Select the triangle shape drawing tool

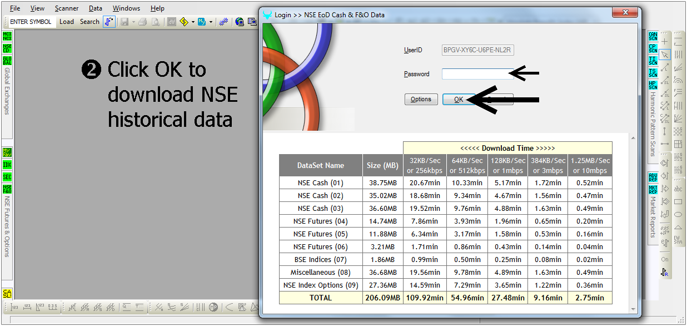678,227
